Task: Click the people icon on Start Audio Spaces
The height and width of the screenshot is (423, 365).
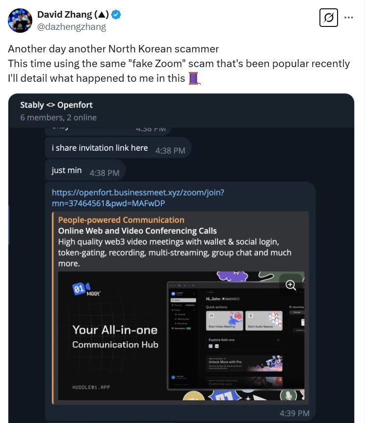Action: pyautogui.click(x=251, y=315)
